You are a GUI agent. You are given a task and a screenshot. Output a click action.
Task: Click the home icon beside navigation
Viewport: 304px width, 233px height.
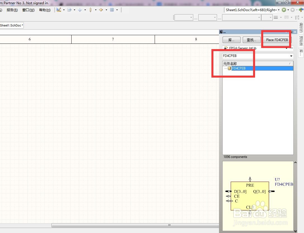[x=301, y=10]
